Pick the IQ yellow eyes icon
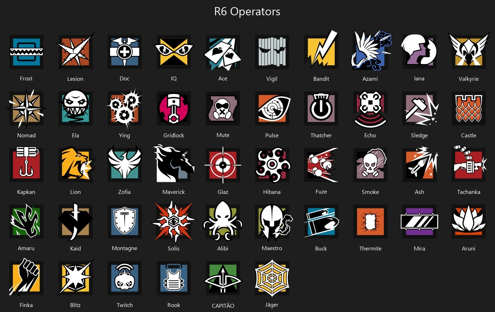The image size is (495, 312). click(174, 52)
